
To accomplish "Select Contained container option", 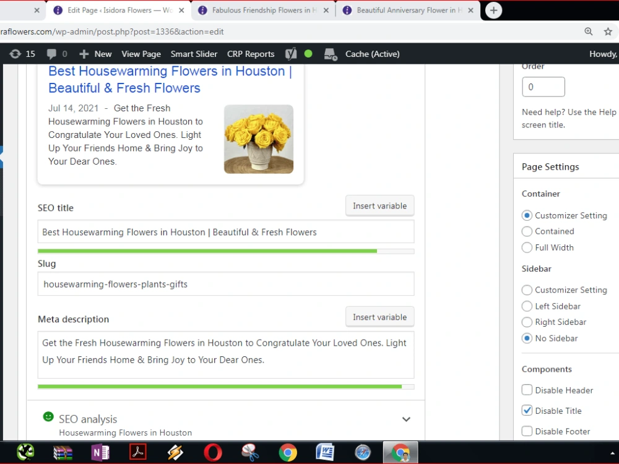I will [527, 231].
